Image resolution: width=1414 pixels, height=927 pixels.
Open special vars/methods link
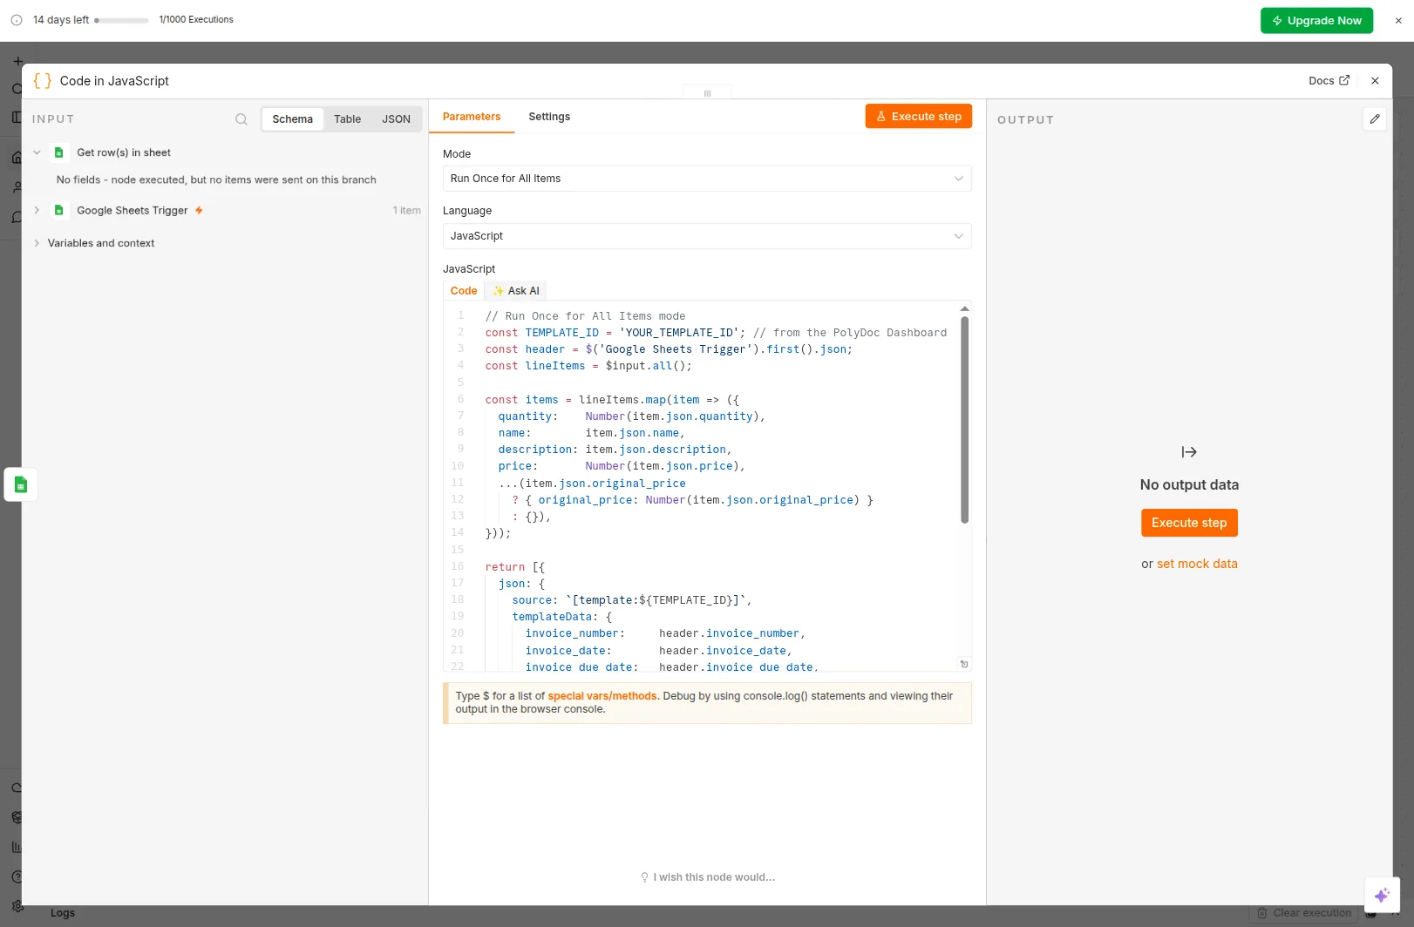pos(602,696)
